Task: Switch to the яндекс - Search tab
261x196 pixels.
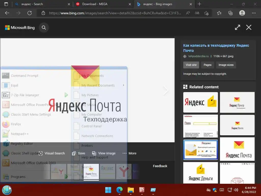Action: (x=42, y=4)
